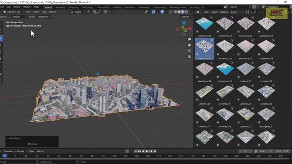
Task: Open the Playback dropdown in the timeline
Action: 9,151
